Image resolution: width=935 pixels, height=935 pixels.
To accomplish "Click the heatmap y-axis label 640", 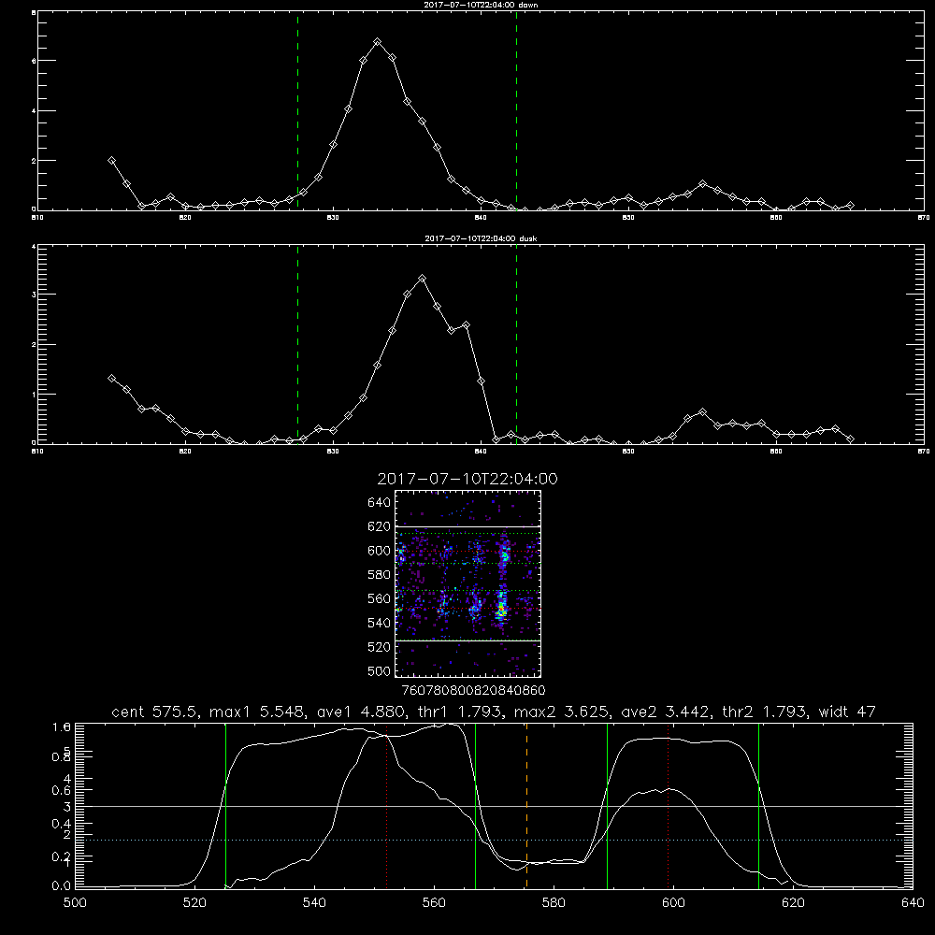I will [x=380, y=502].
